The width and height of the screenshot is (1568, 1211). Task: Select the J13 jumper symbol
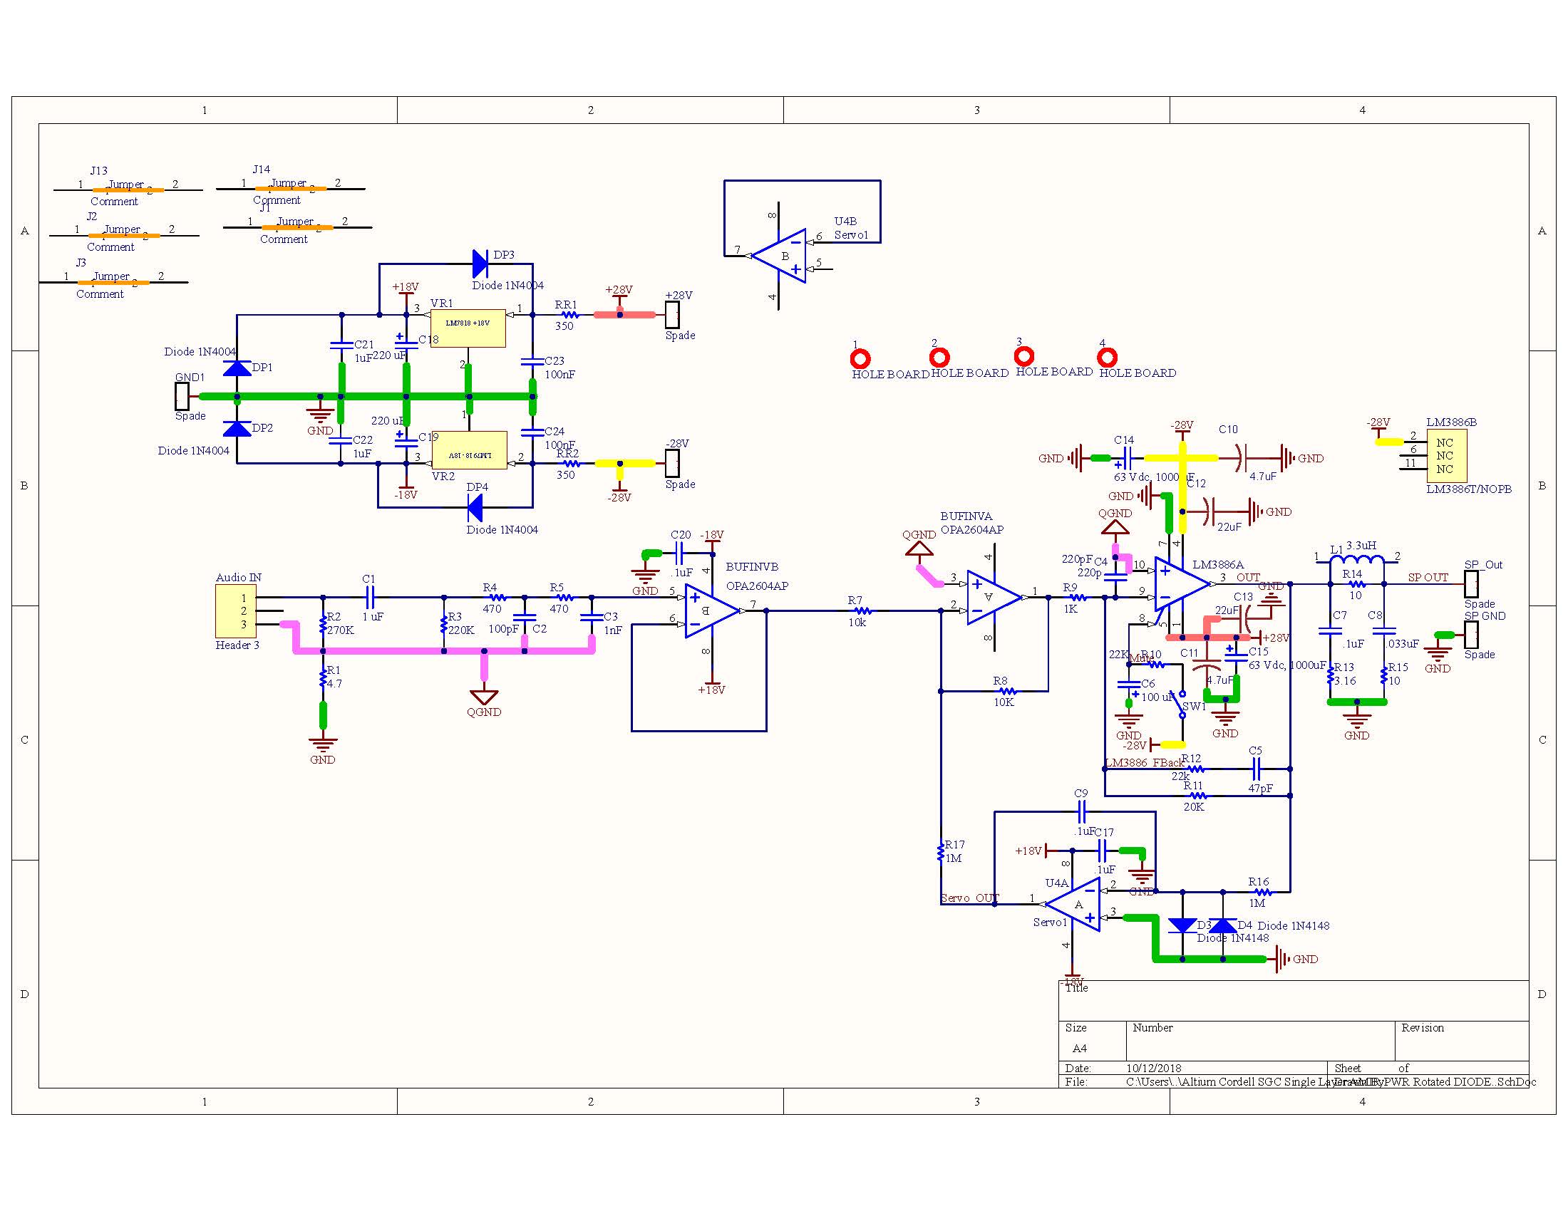pyautogui.click(x=128, y=190)
